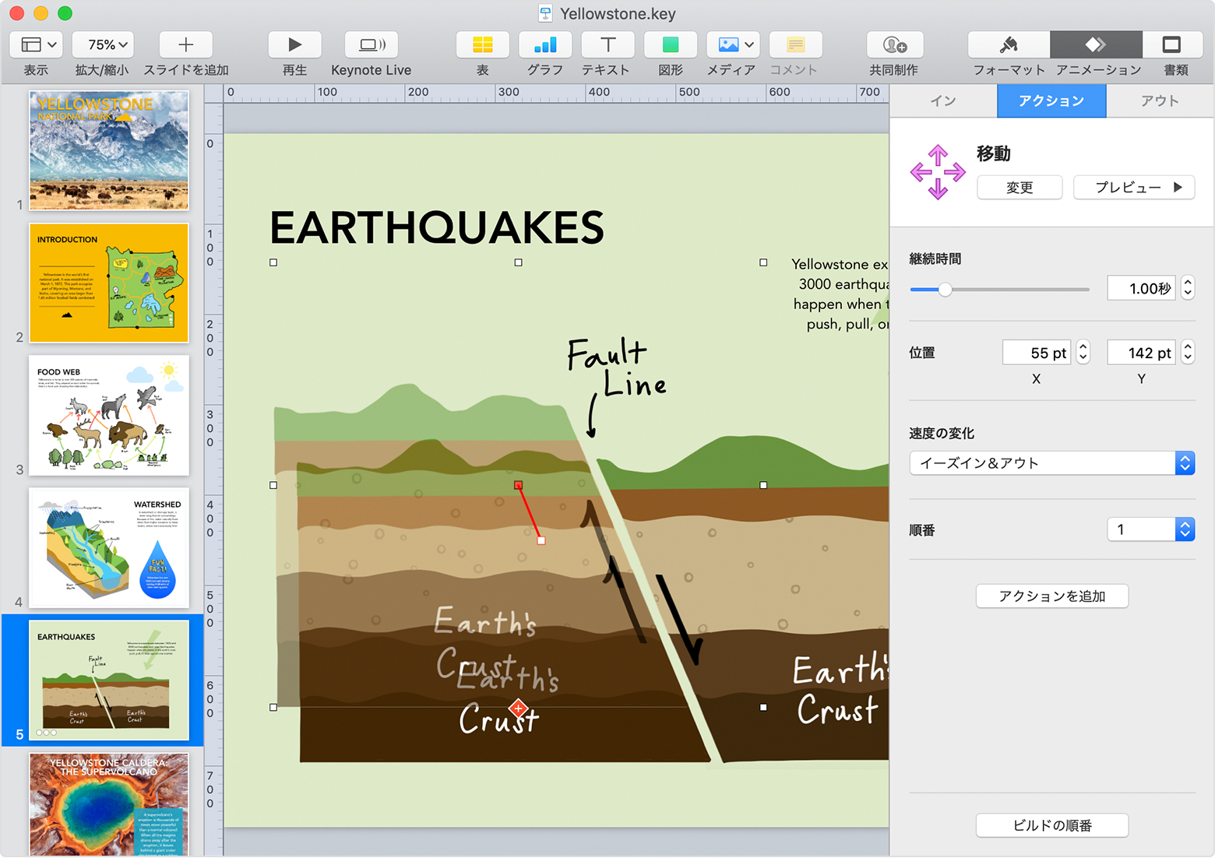1215x858 pixels.
Task: Open Keynote Live from the toolbar
Action: 372,44
